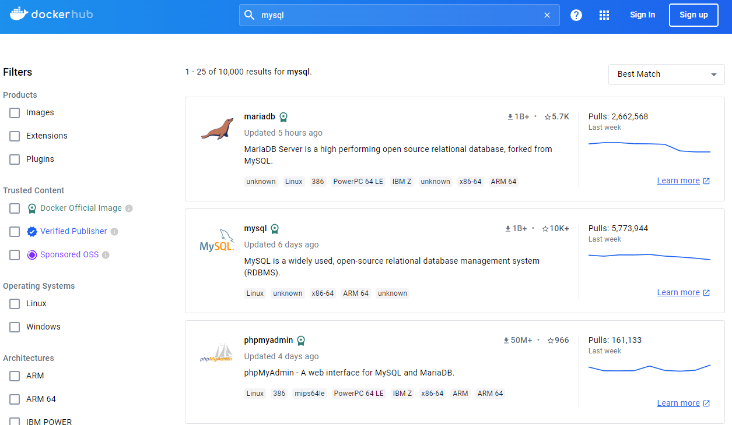732x425 pixels.
Task: Click the star icon on mysql card
Action: 545,228
